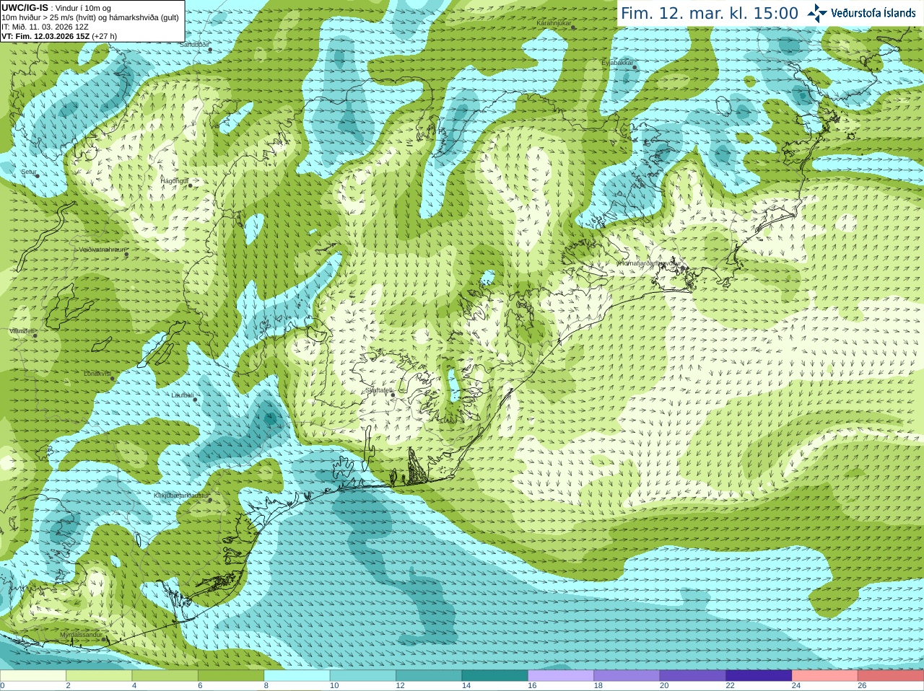The image size is (924, 691).
Task: Pick the 24–26 m/s pink legend swatch
Action: point(825,676)
